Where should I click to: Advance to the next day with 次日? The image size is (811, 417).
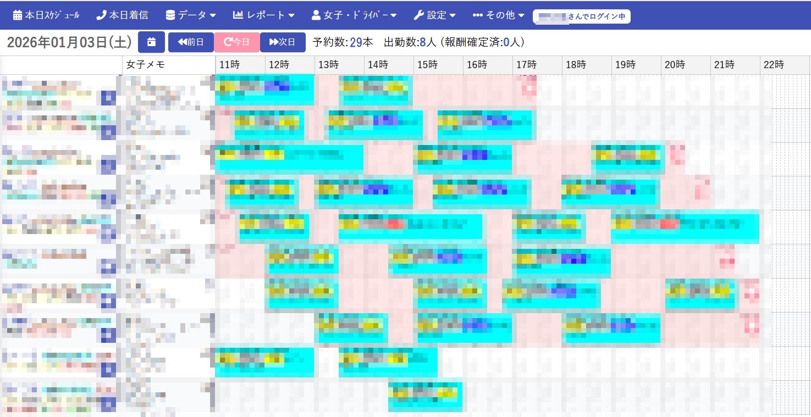[283, 42]
